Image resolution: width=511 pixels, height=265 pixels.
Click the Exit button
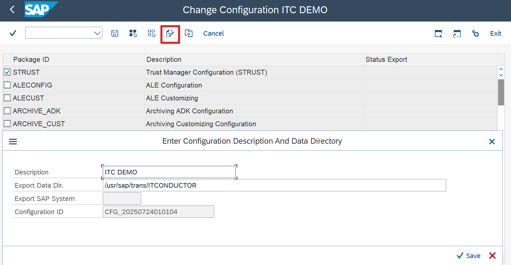pos(495,33)
